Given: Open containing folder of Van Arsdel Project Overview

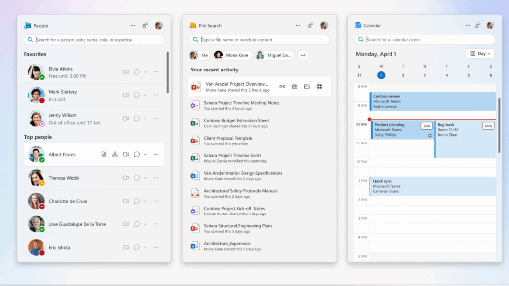Looking at the screenshot, I should pos(306,86).
